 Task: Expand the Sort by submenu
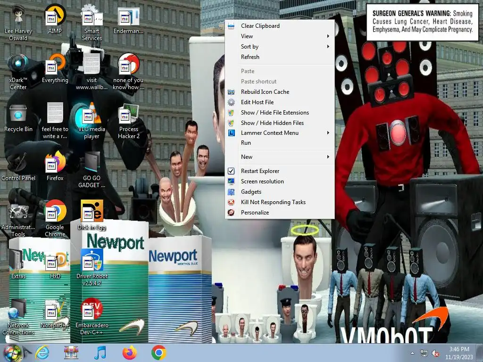[x=280, y=47]
